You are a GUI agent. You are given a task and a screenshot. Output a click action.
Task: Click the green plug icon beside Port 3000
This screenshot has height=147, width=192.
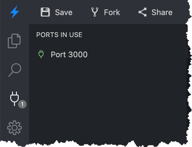pyautogui.click(x=41, y=54)
